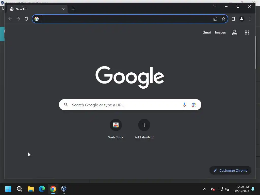Open File Explorer from the taskbar
The height and width of the screenshot is (195, 260).
tap(31, 189)
